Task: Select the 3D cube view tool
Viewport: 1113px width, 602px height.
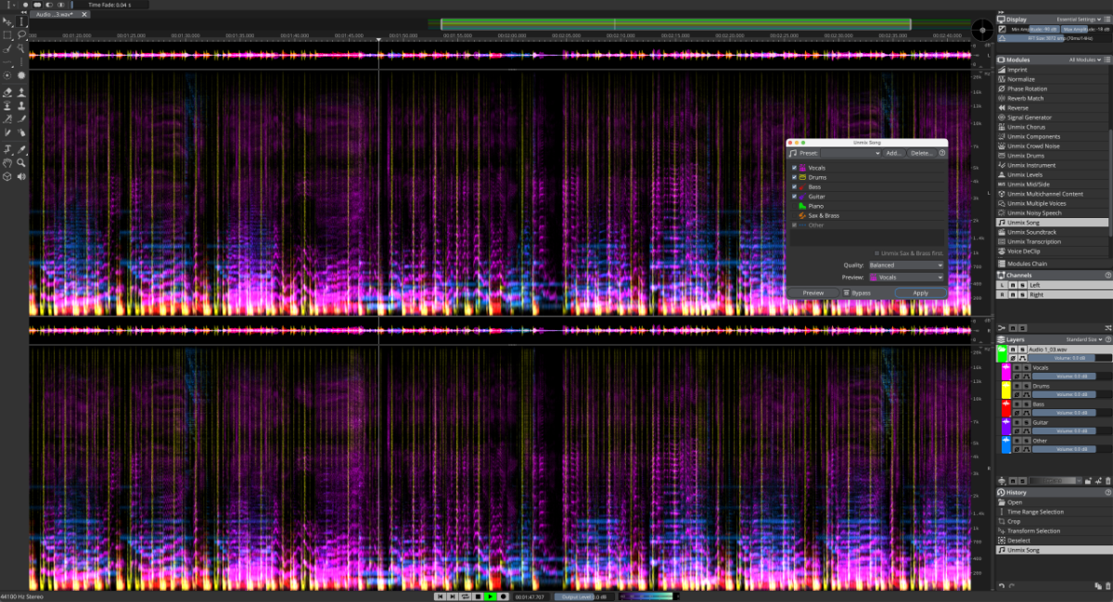Action: coord(6,176)
